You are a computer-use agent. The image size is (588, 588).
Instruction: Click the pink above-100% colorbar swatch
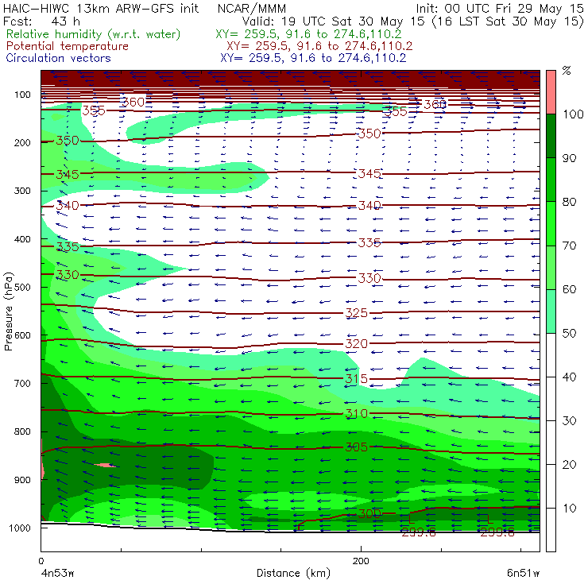click(551, 92)
